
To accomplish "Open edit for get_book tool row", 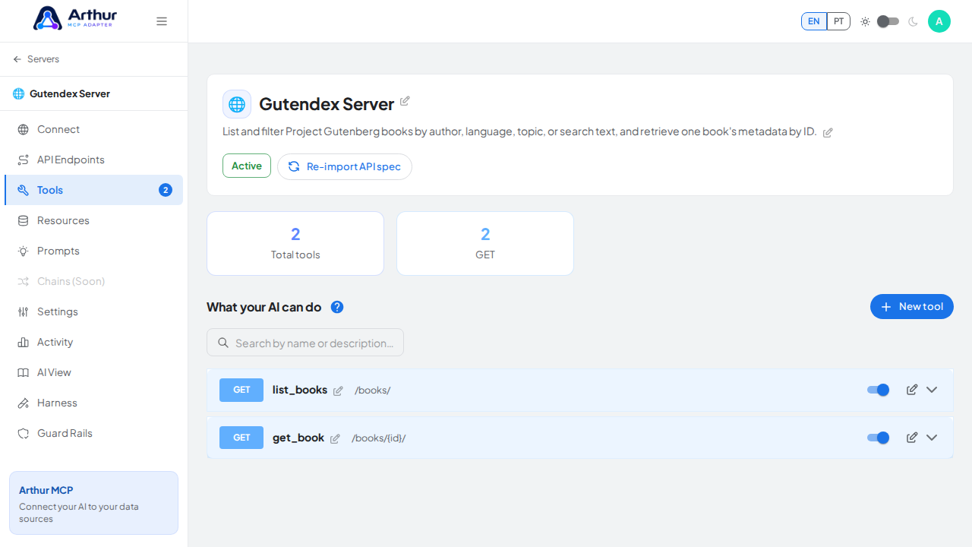I will [x=912, y=438].
